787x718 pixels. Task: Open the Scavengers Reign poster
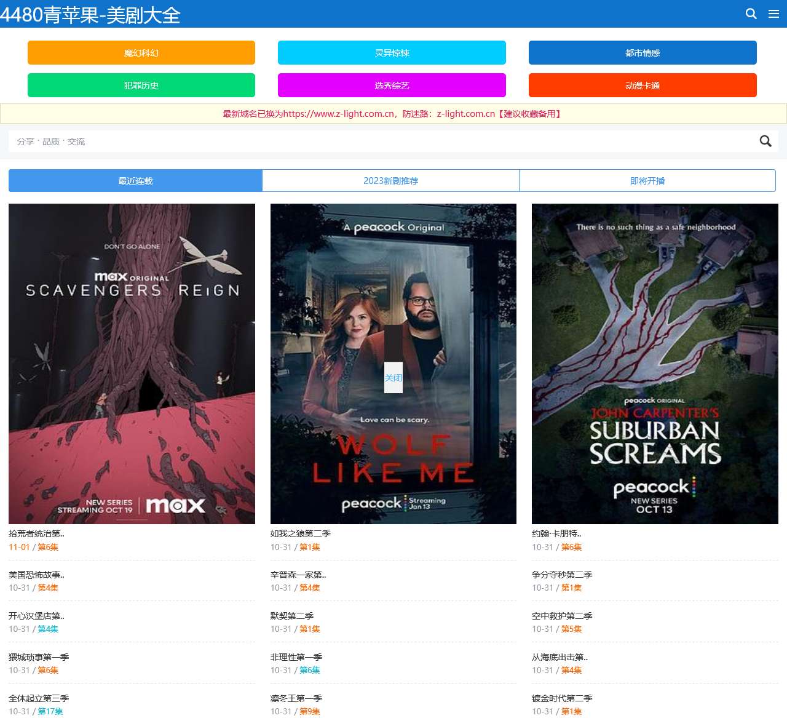point(132,364)
